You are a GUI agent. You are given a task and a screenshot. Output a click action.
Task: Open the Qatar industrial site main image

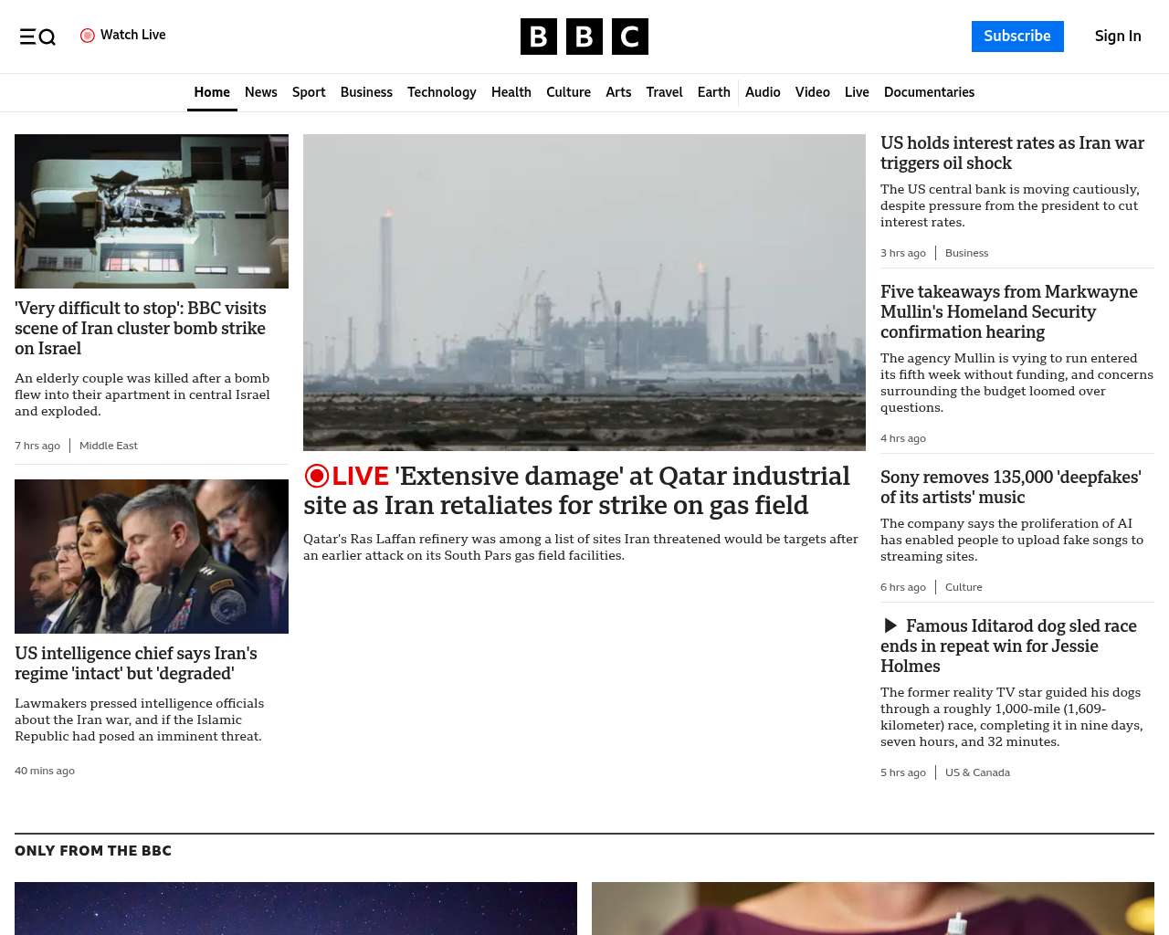point(584,292)
